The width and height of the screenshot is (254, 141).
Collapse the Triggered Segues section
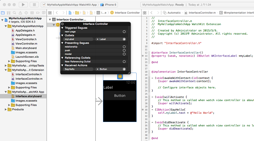pyautogui.click(x=62, y=28)
